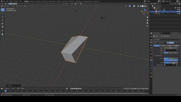The height and width of the screenshot is (102, 181).
Task: Open the Add menu in viewport header
Action: 21,6
